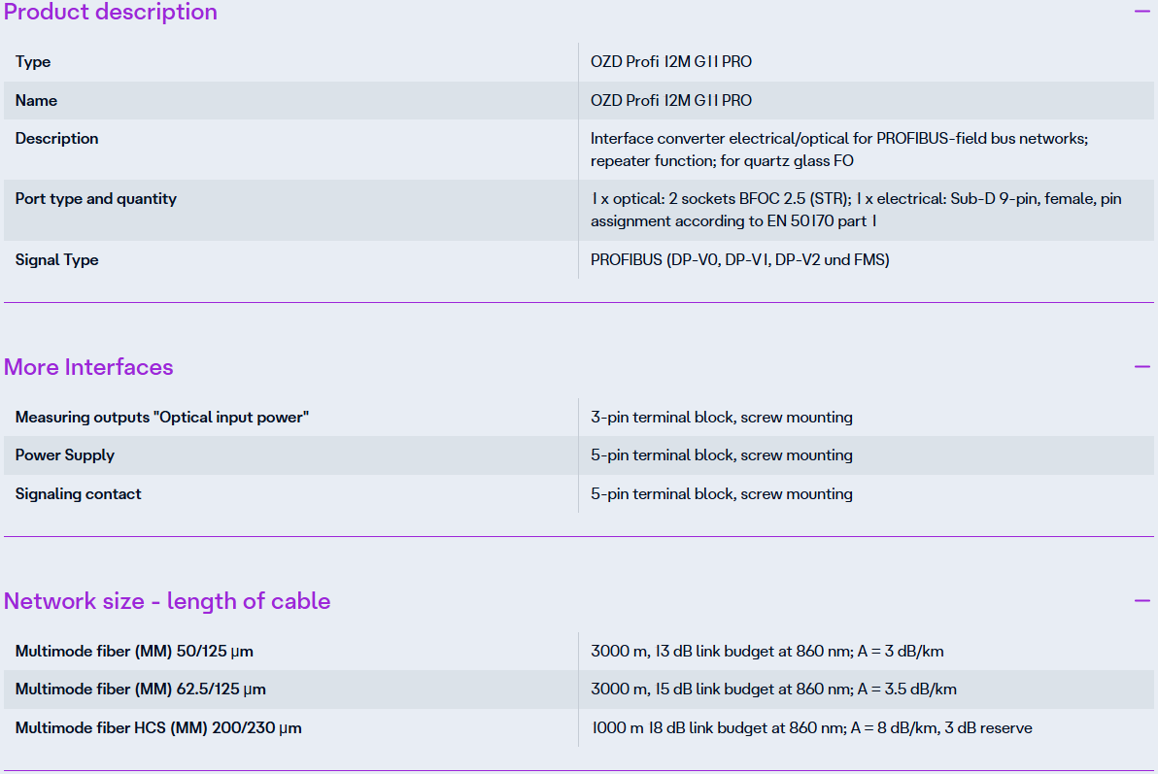1158x774 pixels.
Task: Click the 3000 m, 13 dB link budget value
Action: [x=767, y=652]
